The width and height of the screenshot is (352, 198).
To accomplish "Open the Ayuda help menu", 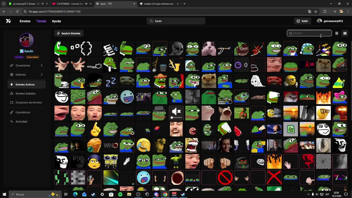I will (x=56, y=21).
